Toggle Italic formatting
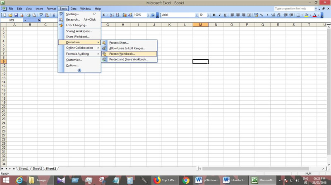Viewport: 331px width, 185px height. pyautogui.click(x=220, y=15)
